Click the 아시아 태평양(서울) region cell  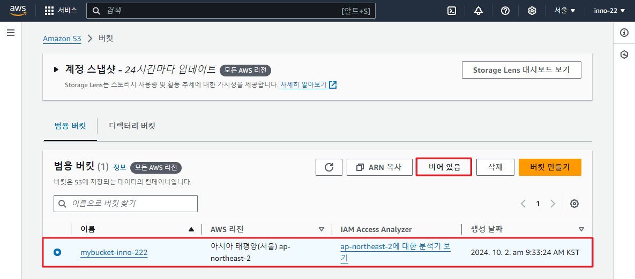tap(251, 252)
